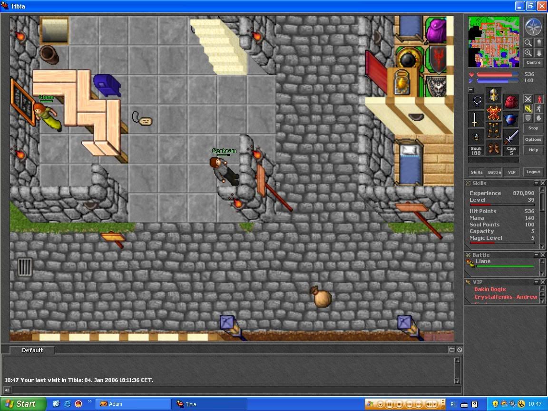Close the Skills panel
Viewport: 548px width, 411px height.
pyautogui.click(x=542, y=183)
